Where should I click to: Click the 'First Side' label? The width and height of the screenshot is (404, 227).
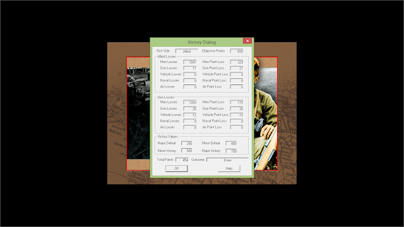pyautogui.click(x=163, y=51)
